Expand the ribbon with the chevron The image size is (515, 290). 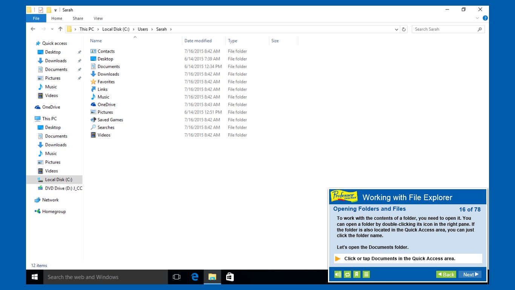(478, 18)
